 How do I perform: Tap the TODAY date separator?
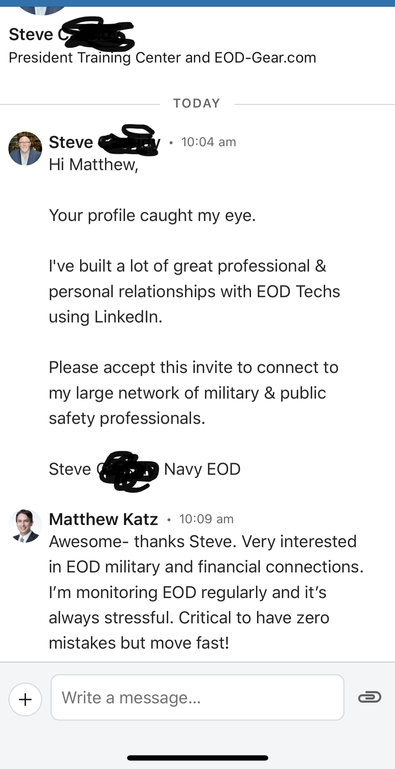[x=197, y=104]
